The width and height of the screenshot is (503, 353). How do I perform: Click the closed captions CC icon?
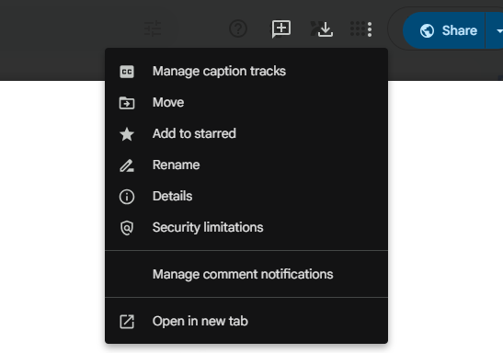[127, 72]
